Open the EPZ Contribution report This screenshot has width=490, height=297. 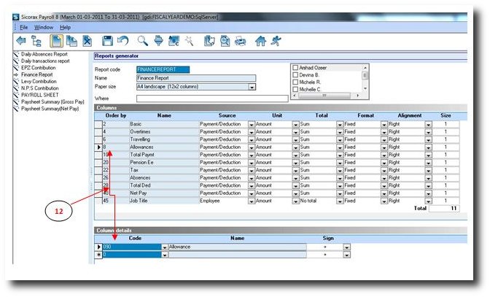pyautogui.click(x=40, y=67)
